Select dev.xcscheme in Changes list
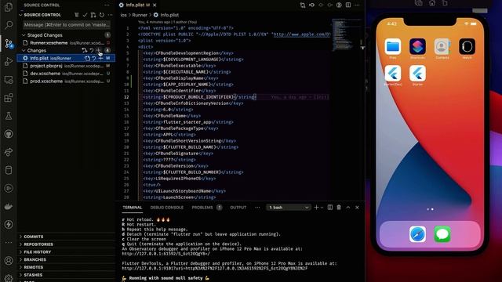 click(x=66, y=74)
